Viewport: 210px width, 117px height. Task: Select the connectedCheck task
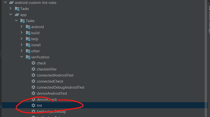pyautogui.click(x=50, y=81)
